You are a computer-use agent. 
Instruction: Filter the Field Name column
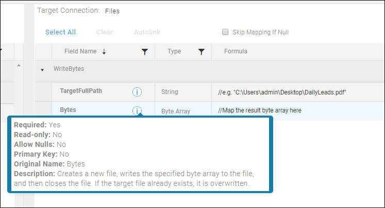click(x=145, y=52)
